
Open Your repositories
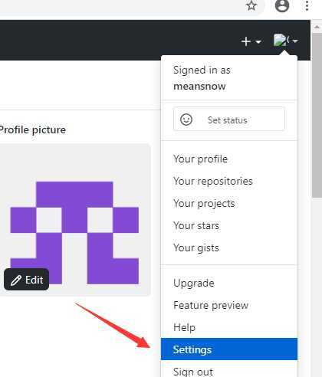[x=213, y=182]
